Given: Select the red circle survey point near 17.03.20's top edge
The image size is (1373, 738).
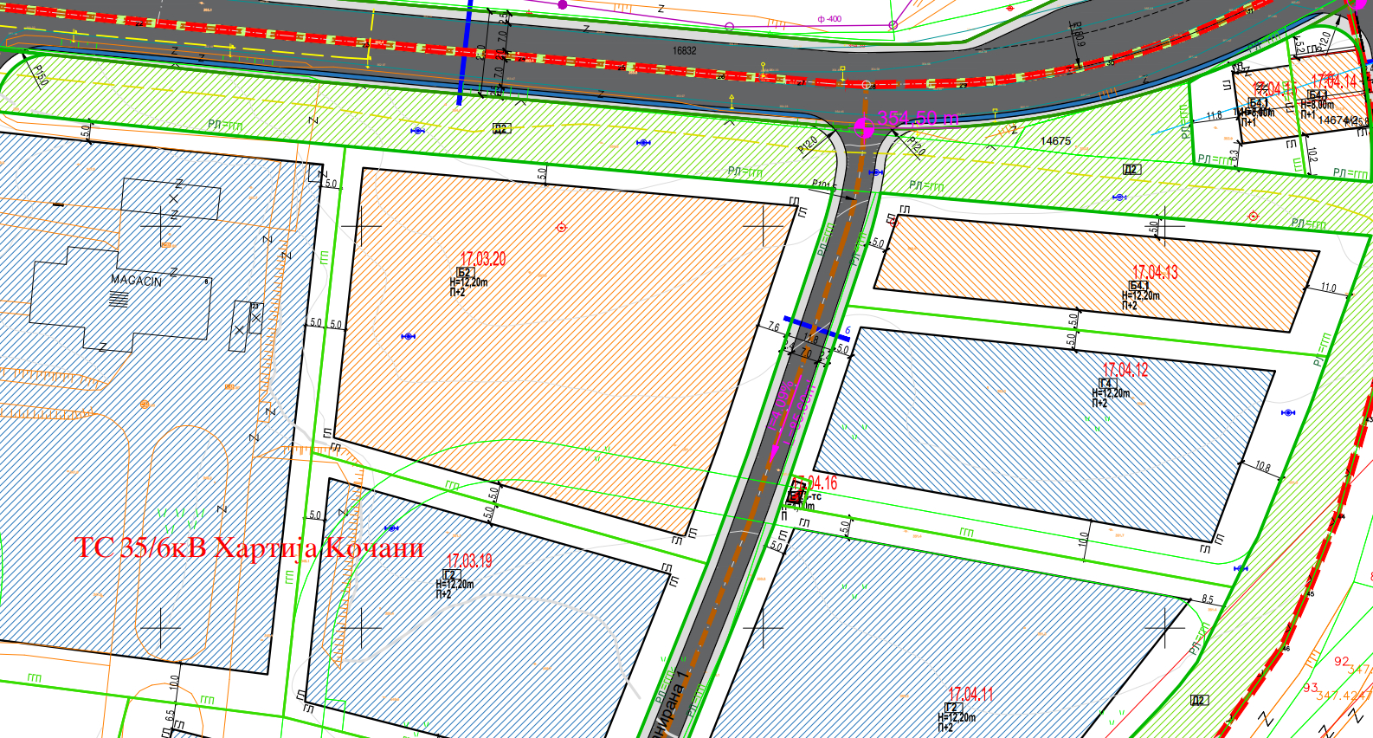Looking at the screenshot, I should (x=561, y=228).
